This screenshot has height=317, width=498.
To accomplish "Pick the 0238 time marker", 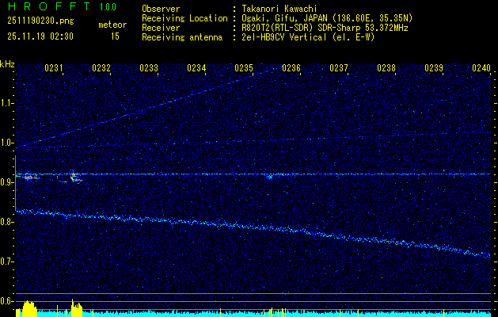I will pyautogui.click(x=386, y=69).
